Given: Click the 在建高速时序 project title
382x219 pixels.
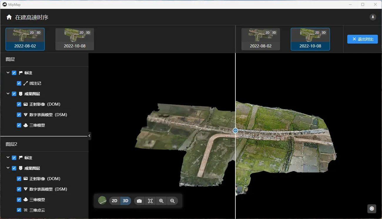Looking at the screenshot, I should (x=32, y=17).
